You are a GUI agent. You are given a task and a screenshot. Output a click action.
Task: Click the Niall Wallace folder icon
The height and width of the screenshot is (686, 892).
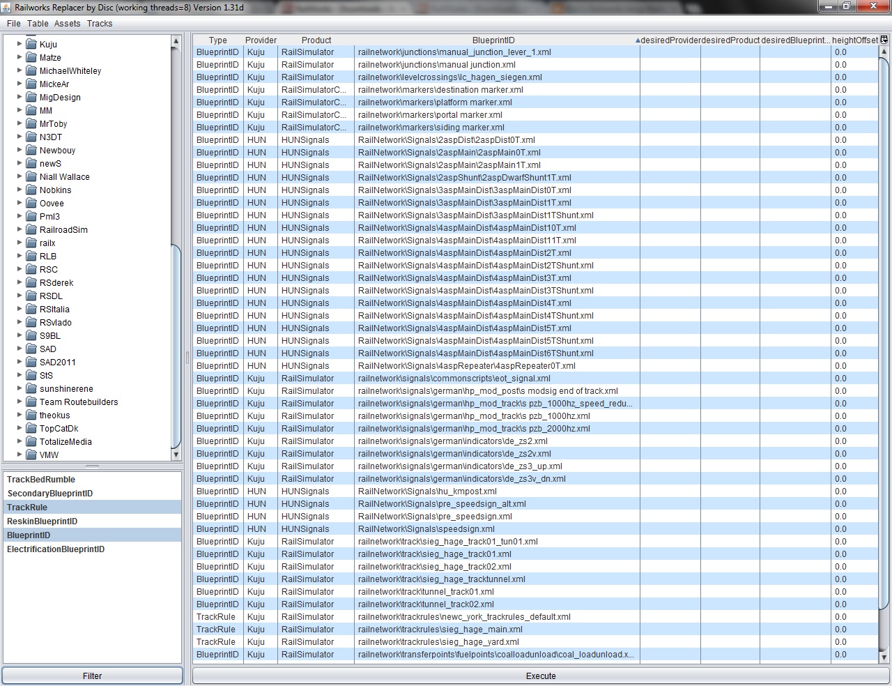point(31,176)
